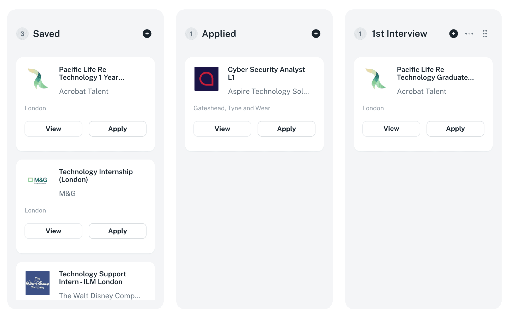
Task: Click the drag handle grid icon
Action: (485, 34)
